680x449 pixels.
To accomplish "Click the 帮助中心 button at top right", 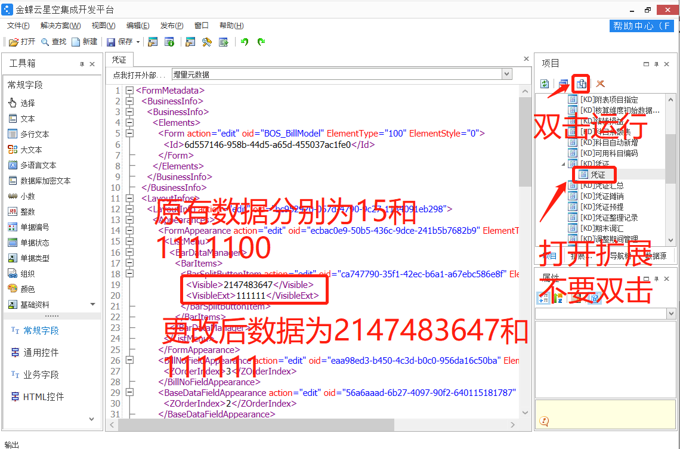I will point(641,26).
